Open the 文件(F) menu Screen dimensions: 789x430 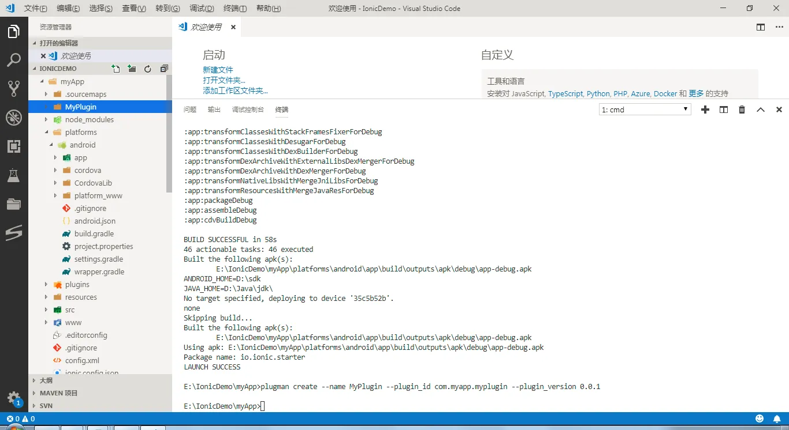point(36,9)
